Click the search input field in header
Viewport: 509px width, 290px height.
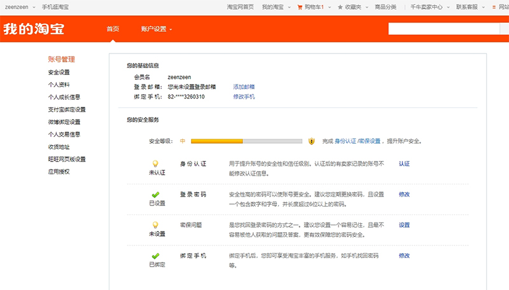click(x=443, y=29)
